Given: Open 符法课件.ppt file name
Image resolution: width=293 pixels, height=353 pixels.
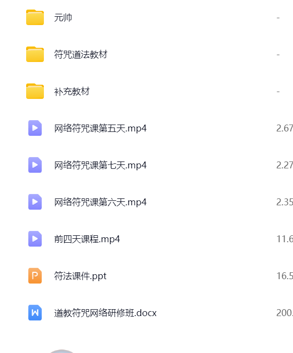Looking at the screenshot, I should point(80,276).
